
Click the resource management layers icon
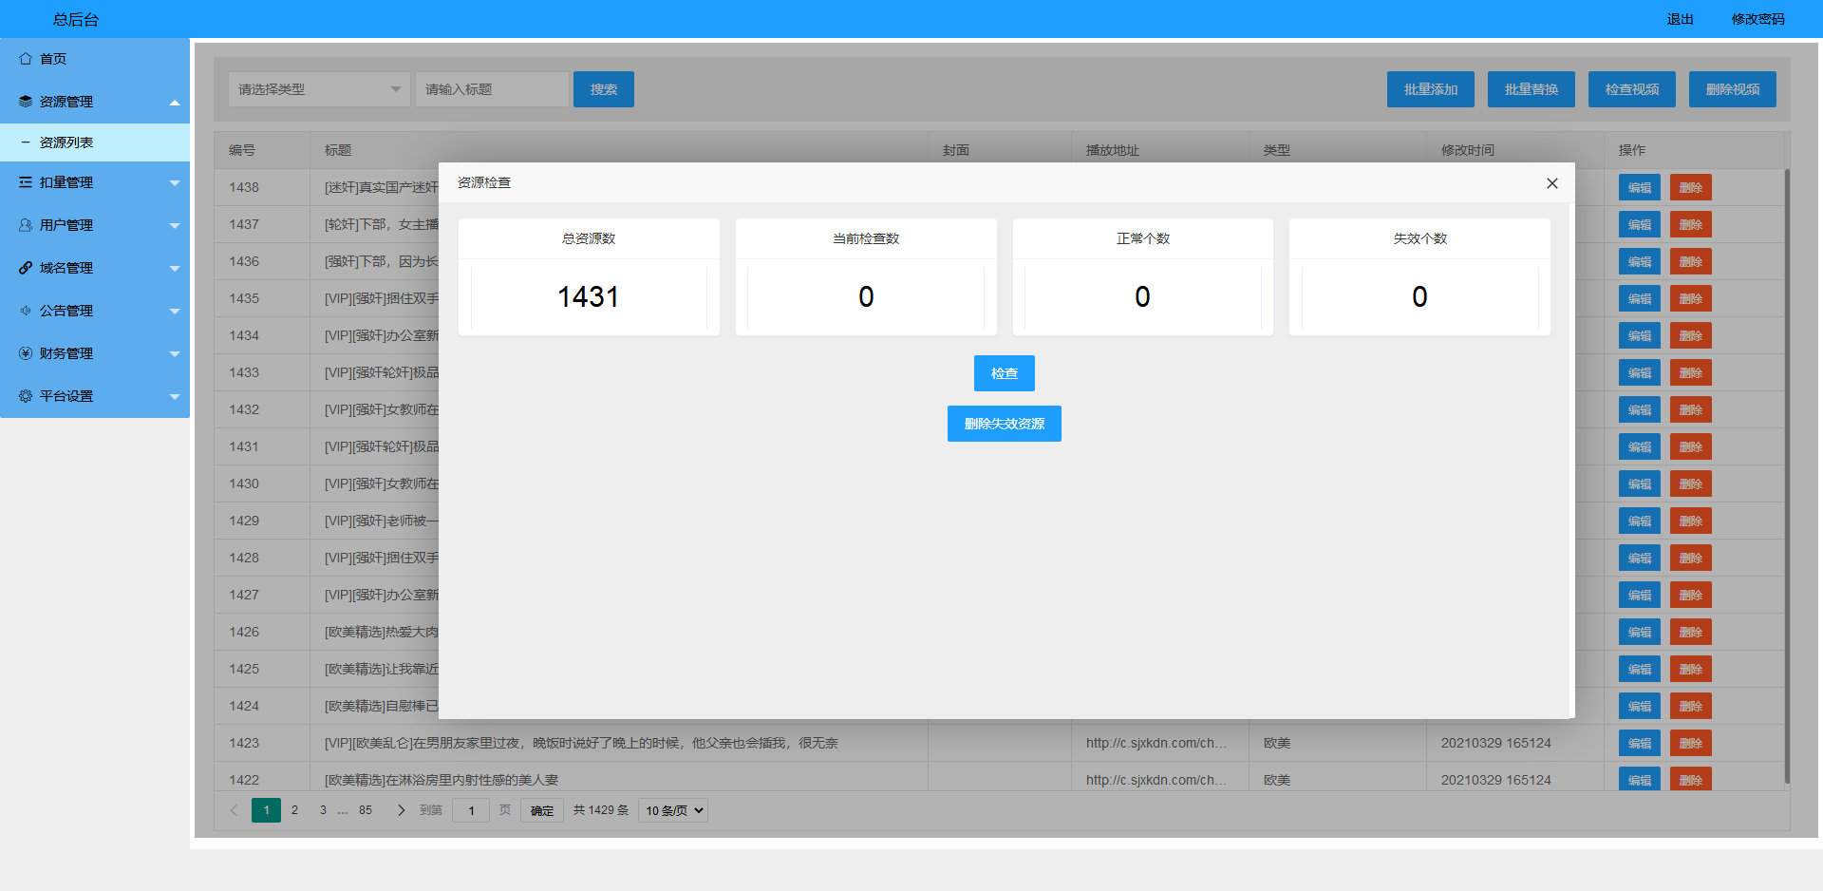pos(26,102)
